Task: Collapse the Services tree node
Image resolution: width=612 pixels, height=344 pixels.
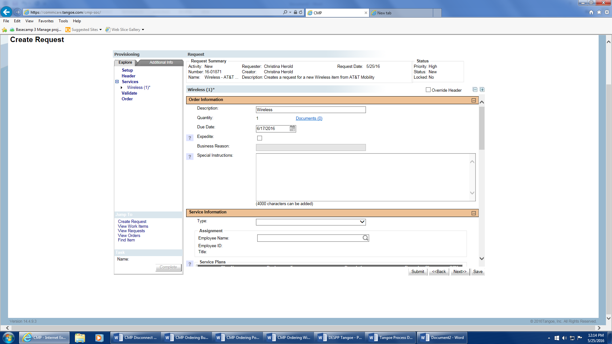Action: point(117,82)
